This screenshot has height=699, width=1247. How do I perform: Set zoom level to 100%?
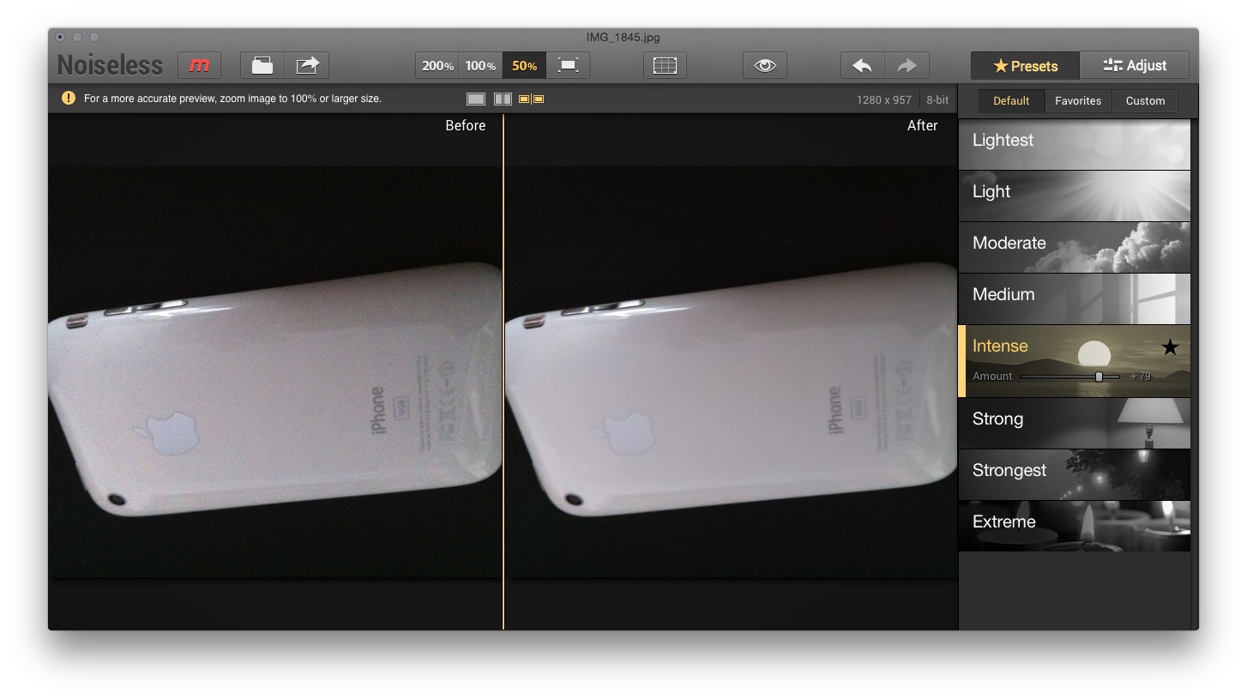480,64
